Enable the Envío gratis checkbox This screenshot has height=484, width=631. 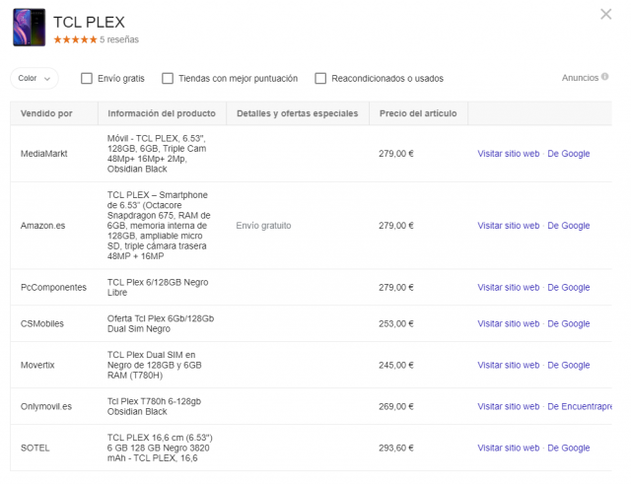coord(87,78)
